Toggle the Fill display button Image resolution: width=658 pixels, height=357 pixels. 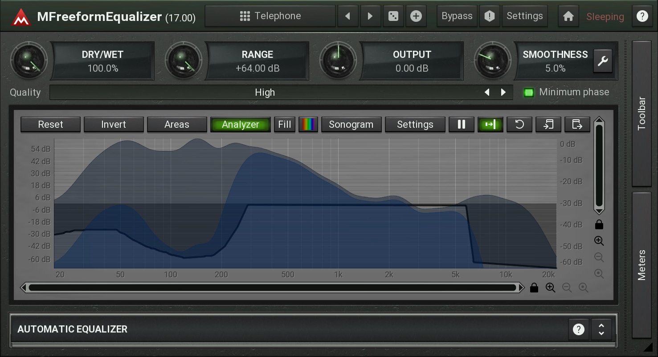(284, 125)
